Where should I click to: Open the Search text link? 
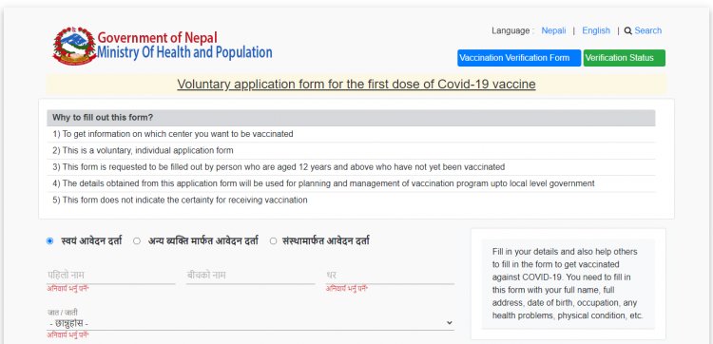[x=648, y=30]
